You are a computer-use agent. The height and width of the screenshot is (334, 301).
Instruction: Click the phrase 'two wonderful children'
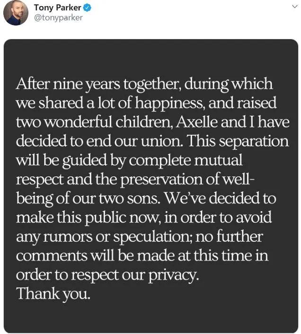coord(94,122)
